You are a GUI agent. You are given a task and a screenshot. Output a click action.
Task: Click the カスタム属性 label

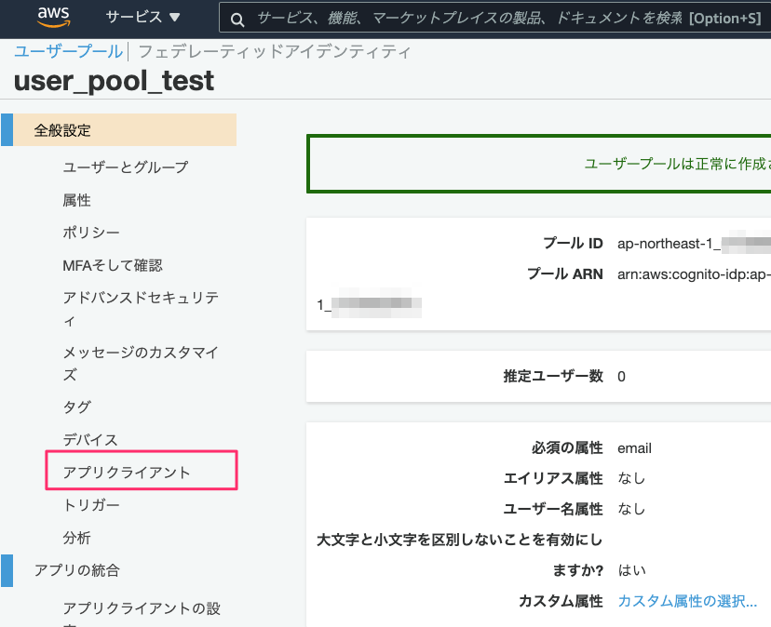[561, 600]
